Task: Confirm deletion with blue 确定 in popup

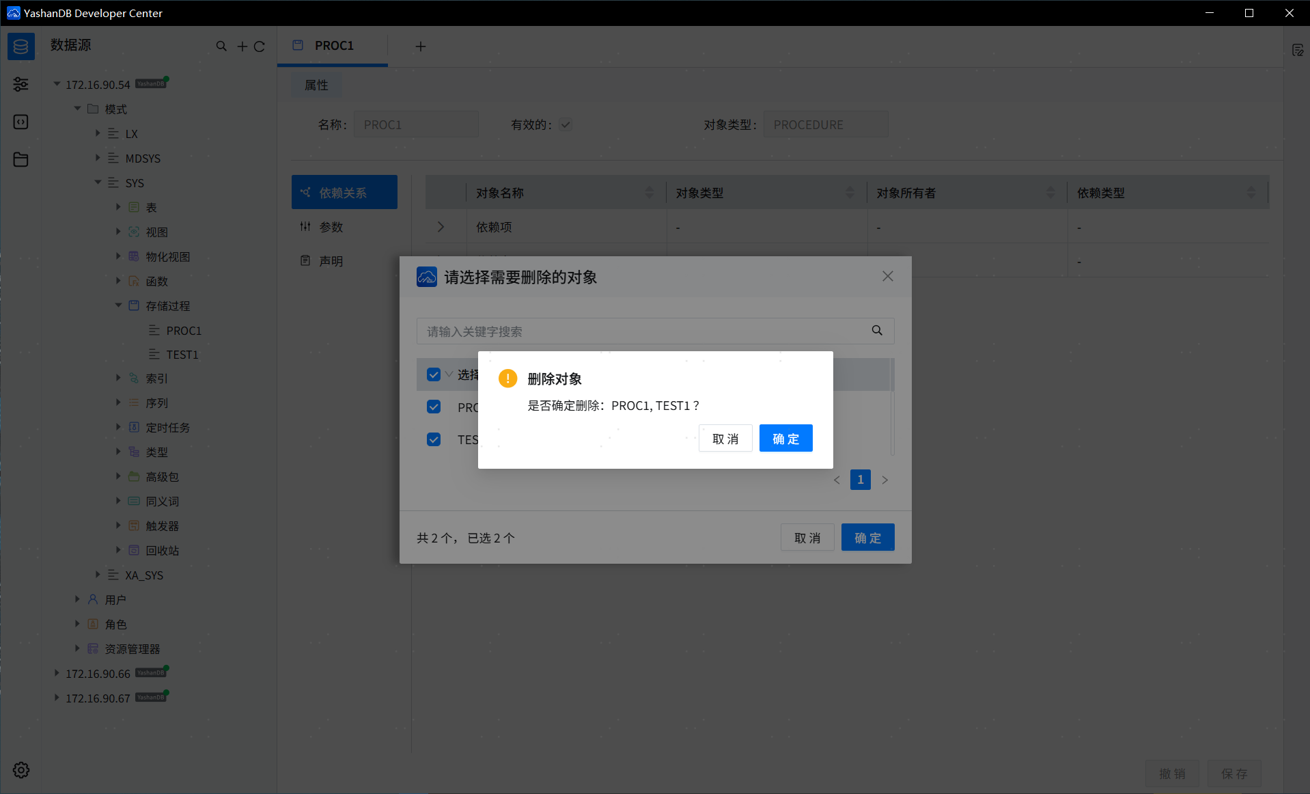Action: pyautogui.click(x=785, y=439)
